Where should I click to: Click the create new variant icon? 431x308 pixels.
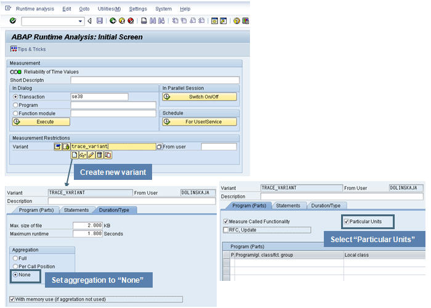[75, 155]
